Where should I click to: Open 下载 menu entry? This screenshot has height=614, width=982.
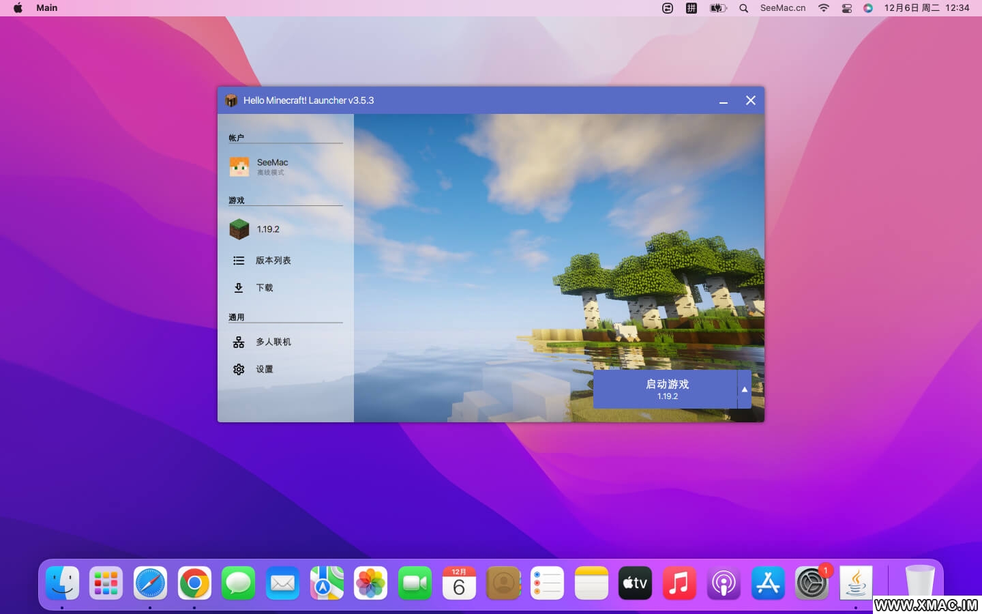[x=265, y=288]
